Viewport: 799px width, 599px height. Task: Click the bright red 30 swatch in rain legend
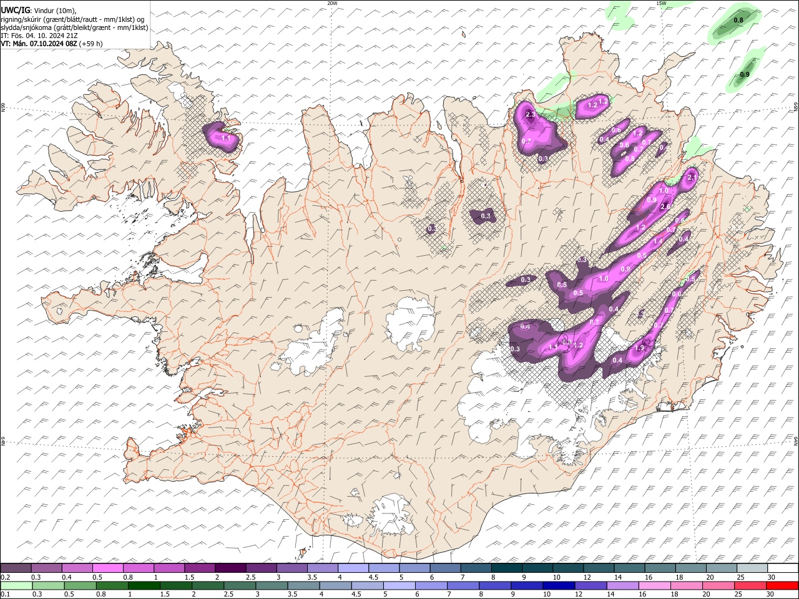pos(782,585)
